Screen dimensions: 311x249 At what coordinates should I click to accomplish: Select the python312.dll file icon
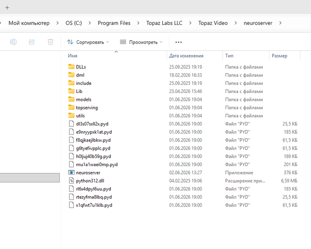pyautogui.click(x=71, y=180)
